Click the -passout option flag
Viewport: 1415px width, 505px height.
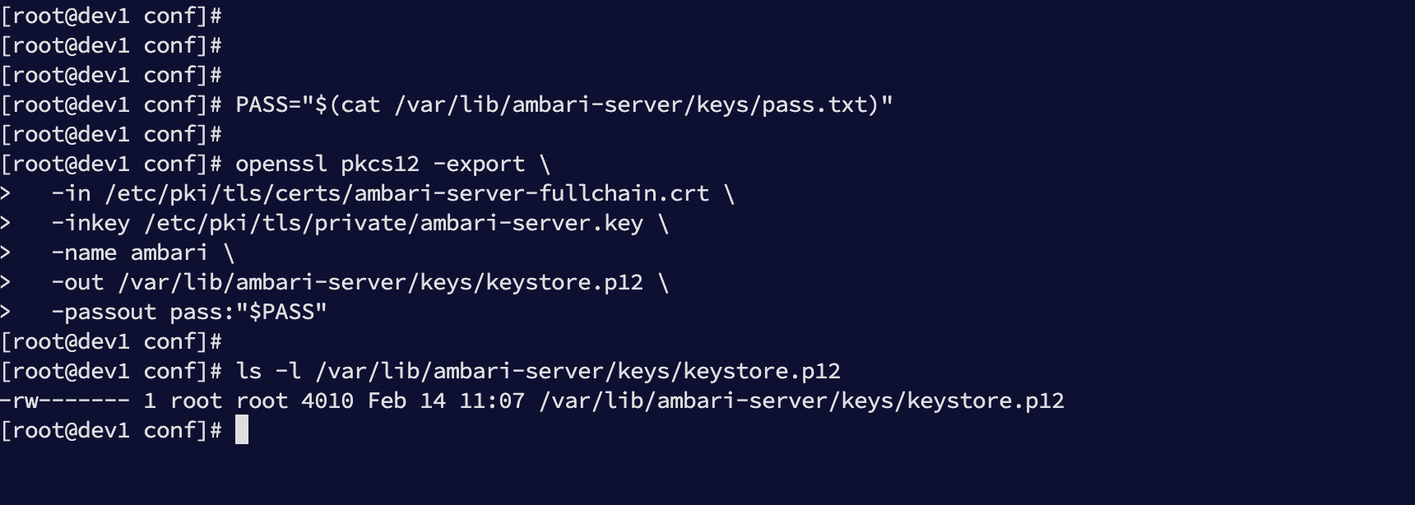click(104, 312)
